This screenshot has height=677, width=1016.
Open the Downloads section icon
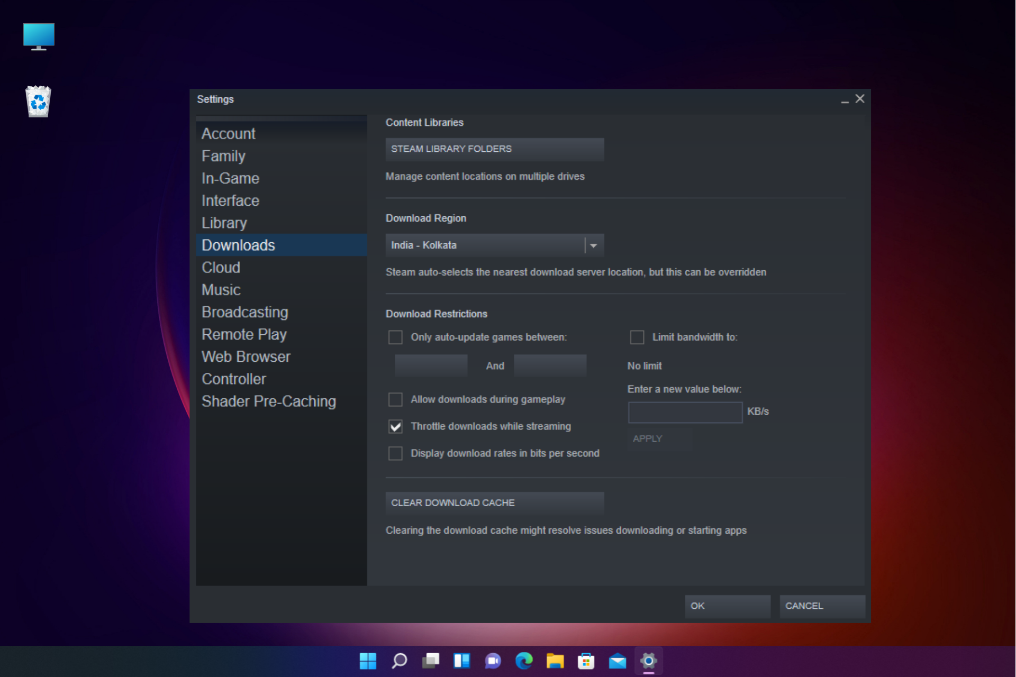pos(238,245)
